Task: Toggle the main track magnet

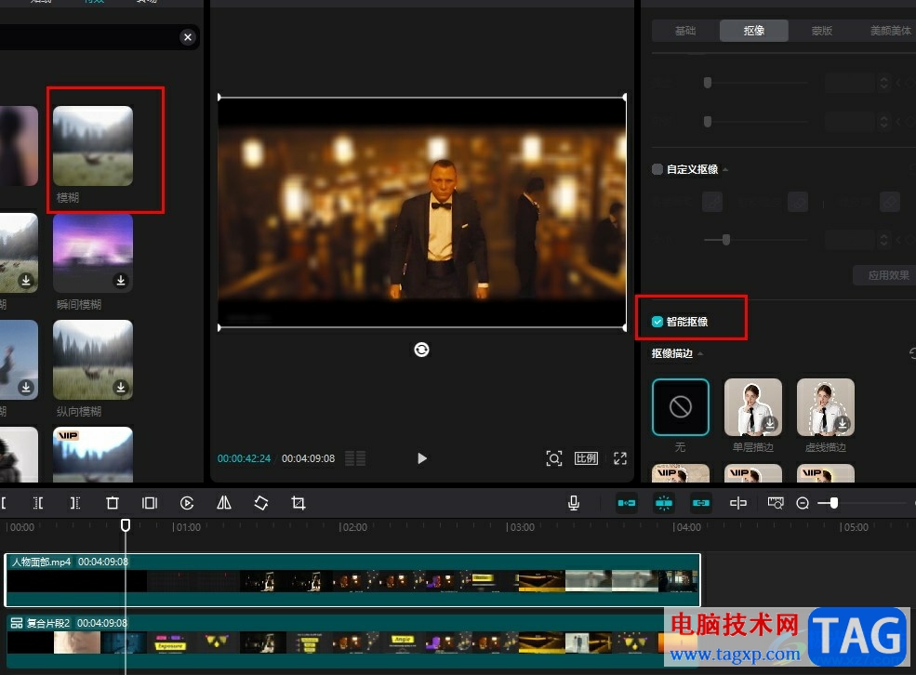Action: pos(627,503)
